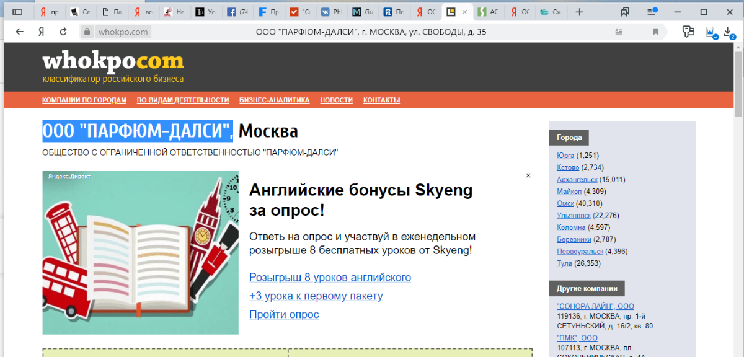Screen dimensions: 744x357
Task: Open the password manager key icon
Action: pos(688,32)
